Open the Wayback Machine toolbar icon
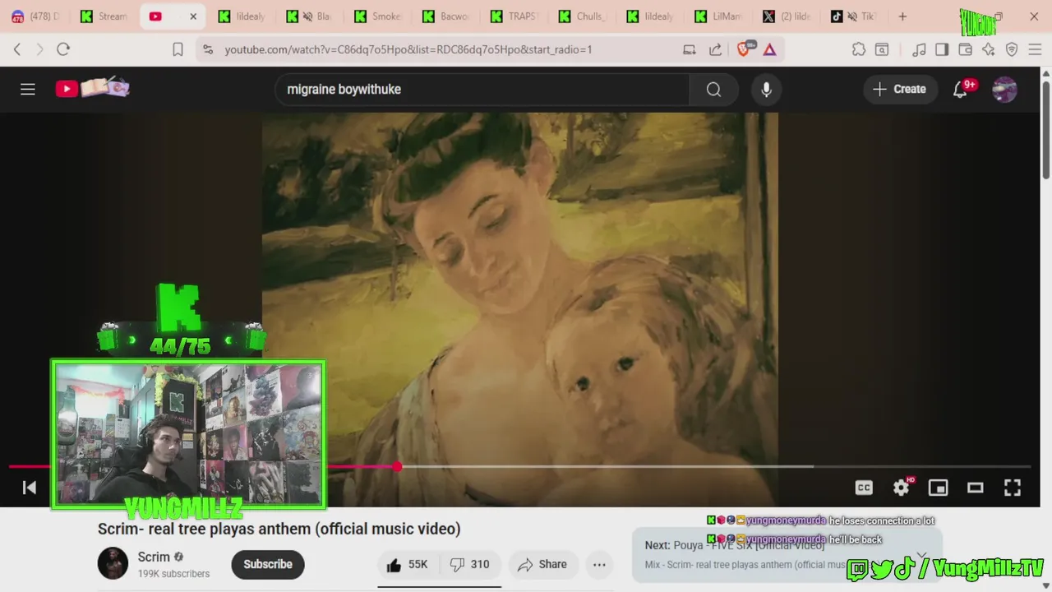The image size is (1052, 592). click(882, 49)
